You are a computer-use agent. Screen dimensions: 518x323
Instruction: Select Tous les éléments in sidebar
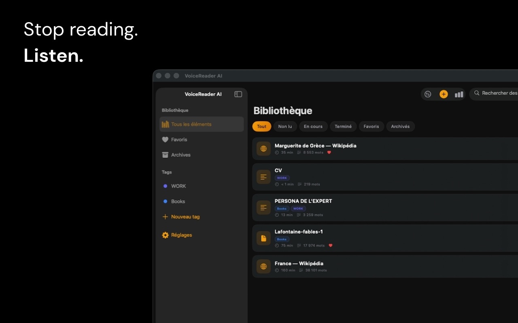[202, 124]
